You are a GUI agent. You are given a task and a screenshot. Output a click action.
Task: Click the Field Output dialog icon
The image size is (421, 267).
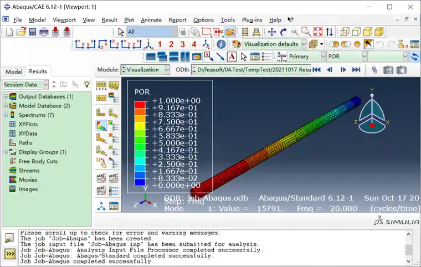(281, 57)
